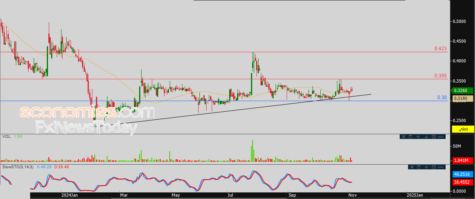The height and width of the screenshot is (199, 475).
Task: Click the 0.2500 price axis label
Action: point(459,120)
